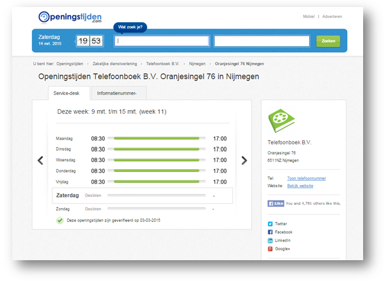This screenshot has width=384, height=288.
Task: Click the green verified checkmark icon
Action: pos(60,220)
